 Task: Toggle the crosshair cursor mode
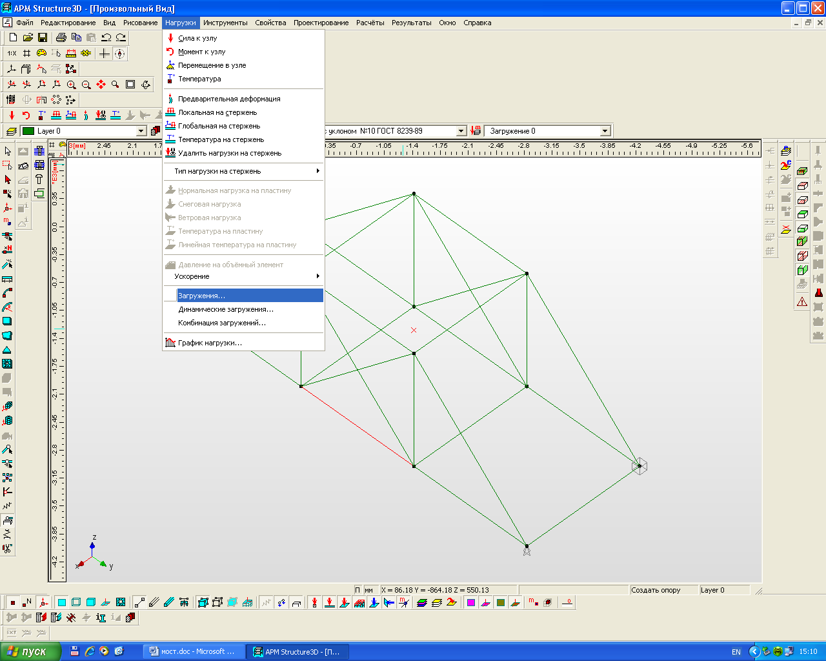point(104,54)
